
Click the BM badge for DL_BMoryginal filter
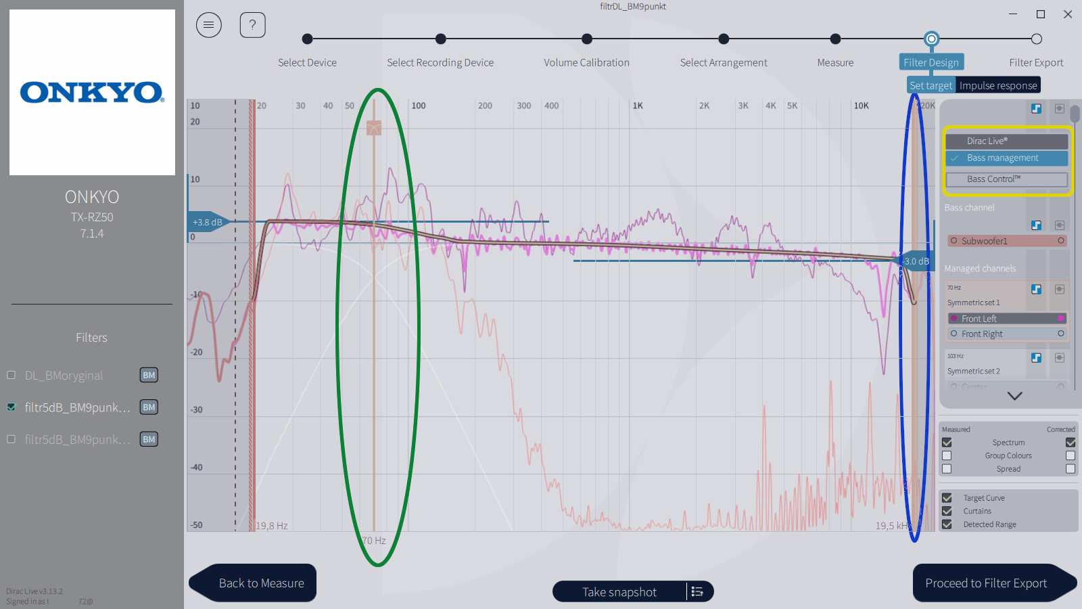click(x=149, y=375)
